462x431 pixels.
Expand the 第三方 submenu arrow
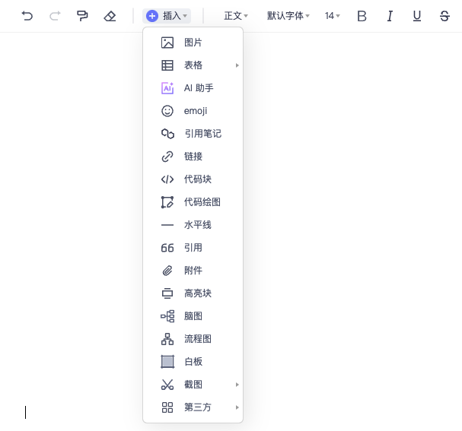[237, 407]
